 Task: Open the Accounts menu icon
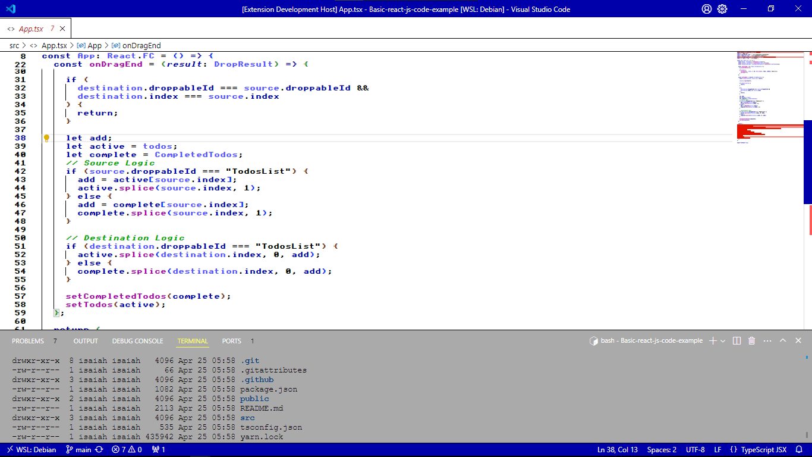[706, 9]
